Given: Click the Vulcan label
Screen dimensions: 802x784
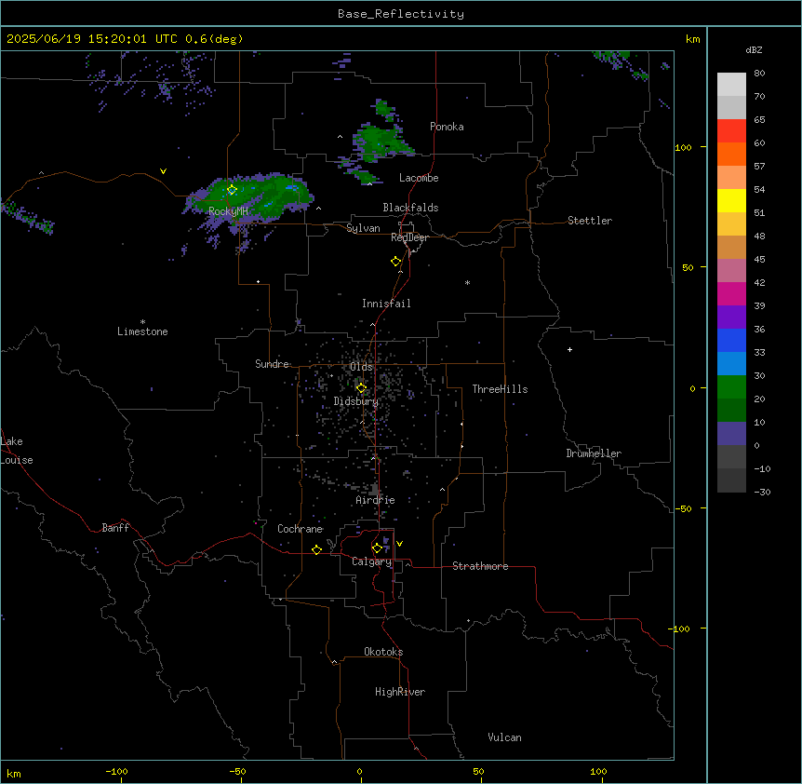Looking at the screenshot, I should tap(505, 737).
